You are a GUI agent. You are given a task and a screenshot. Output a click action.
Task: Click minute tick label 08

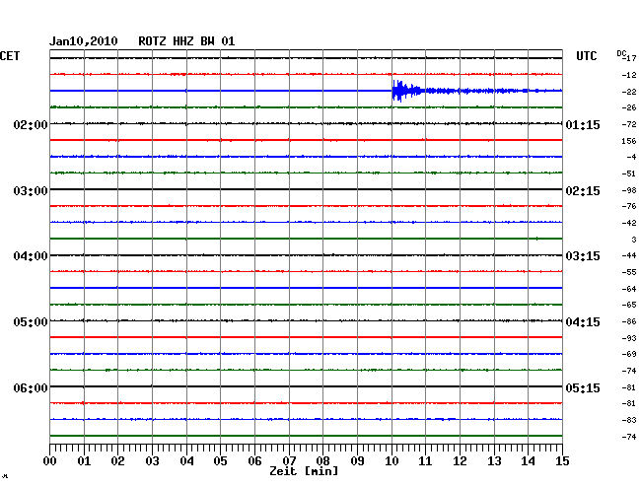pyautogui.click(x=322, y=461)
